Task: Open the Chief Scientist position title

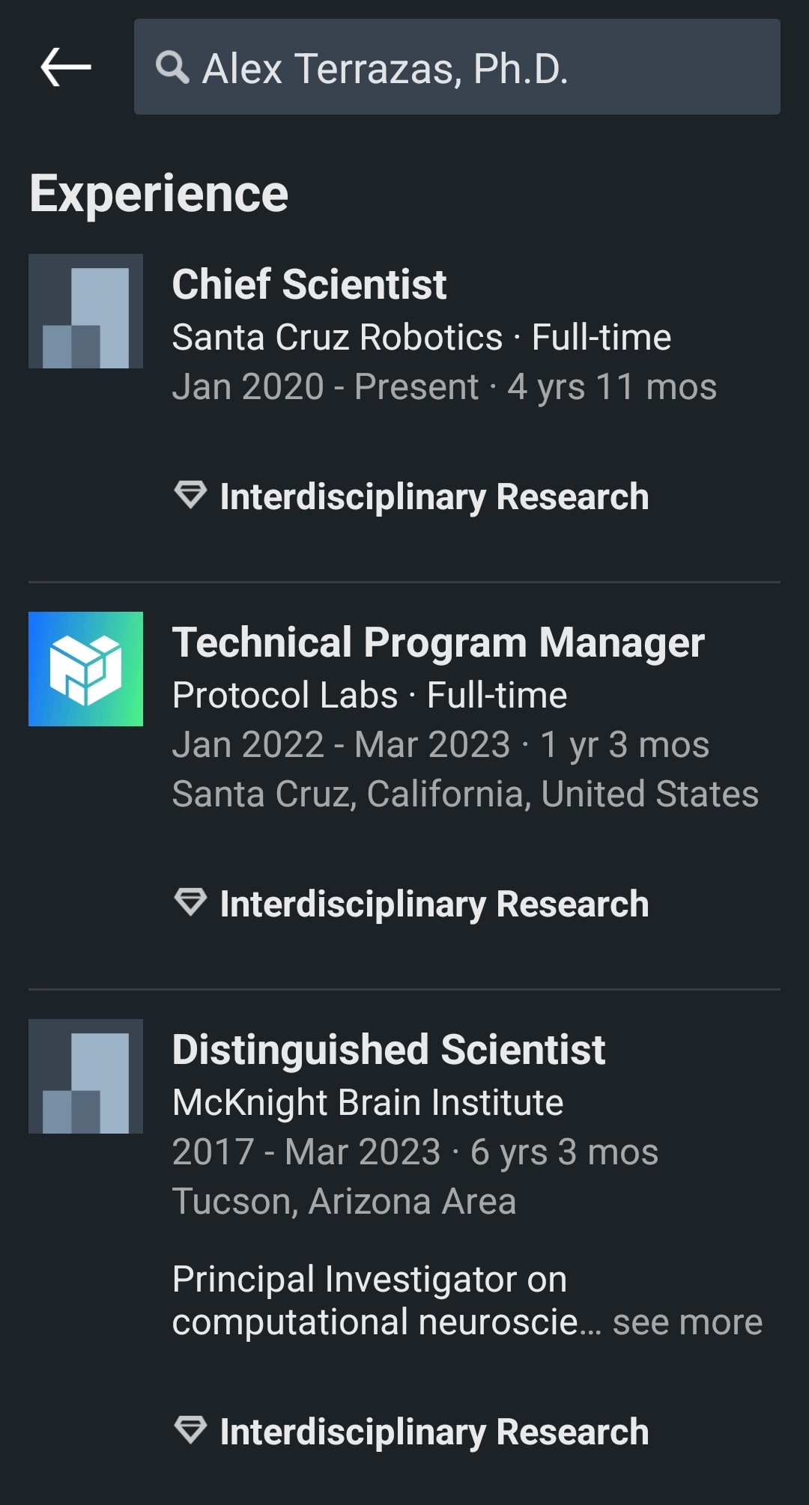Action: tap(309, 285)
